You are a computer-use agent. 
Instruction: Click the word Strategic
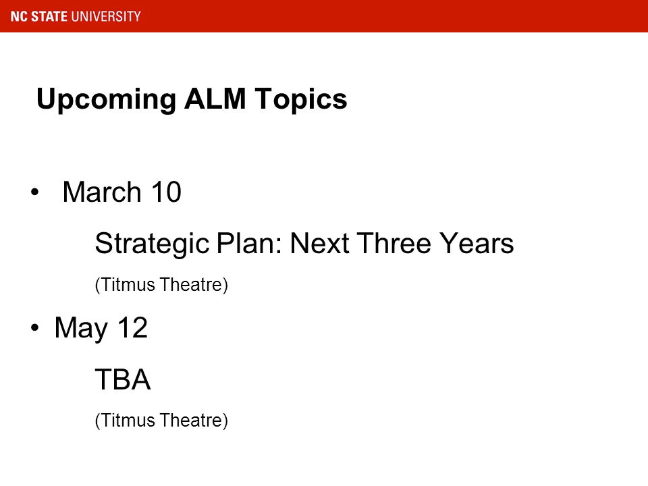[x=152, y=244]
